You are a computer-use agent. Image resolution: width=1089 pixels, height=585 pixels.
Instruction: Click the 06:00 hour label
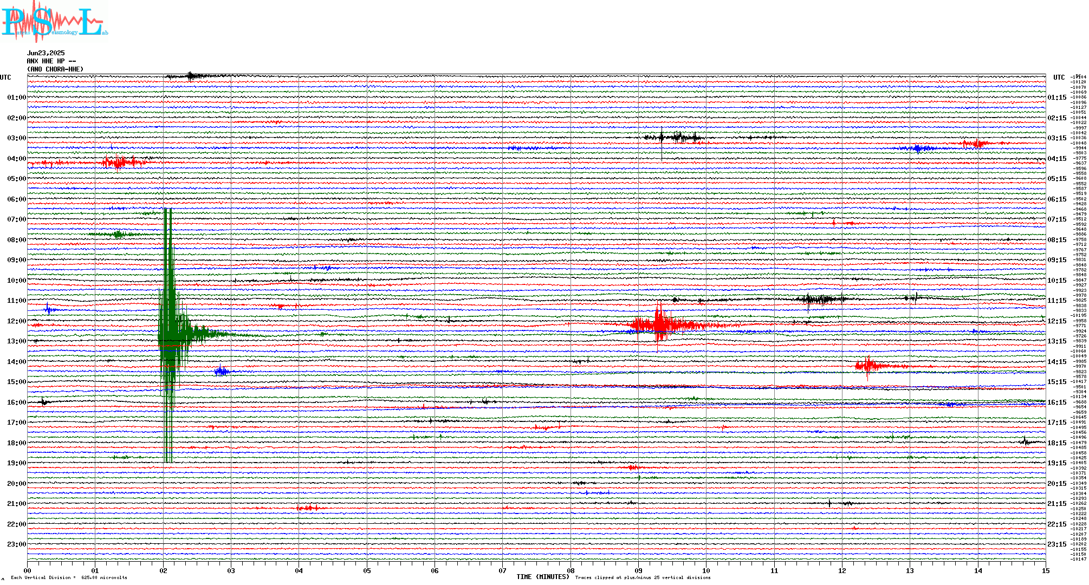[17, 199]
